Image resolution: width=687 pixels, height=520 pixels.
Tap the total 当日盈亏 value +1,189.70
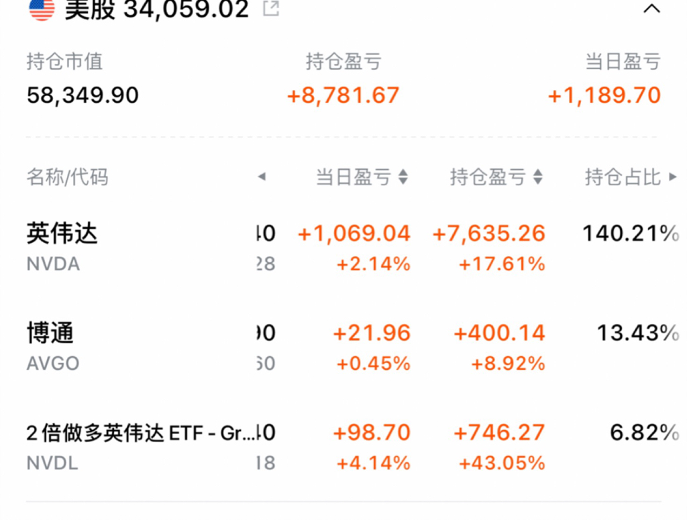(604, 95)
